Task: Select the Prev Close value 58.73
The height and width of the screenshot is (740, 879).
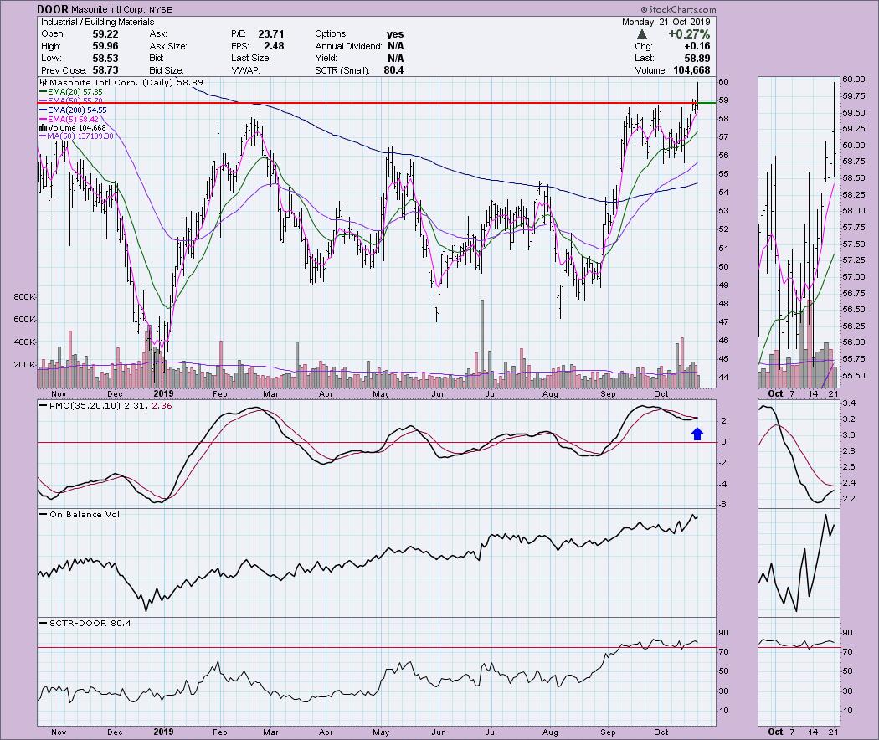Action: pyautogui.click(x=105, y=70)
